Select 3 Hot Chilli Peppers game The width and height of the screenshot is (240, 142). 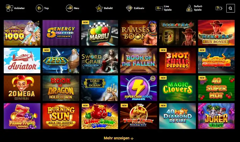point(178,60)
